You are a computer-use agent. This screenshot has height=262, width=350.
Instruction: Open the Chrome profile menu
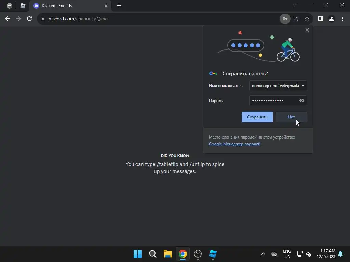click(x=332, y=19)
